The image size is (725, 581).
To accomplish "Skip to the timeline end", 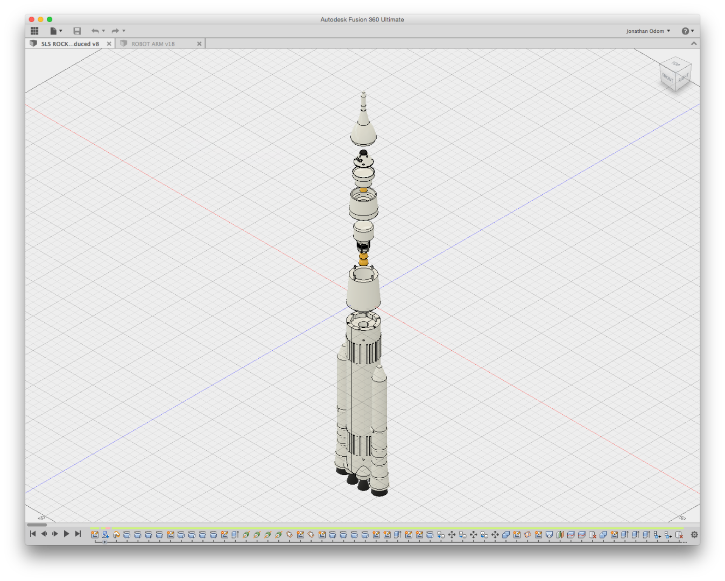I will pos(78,534).
